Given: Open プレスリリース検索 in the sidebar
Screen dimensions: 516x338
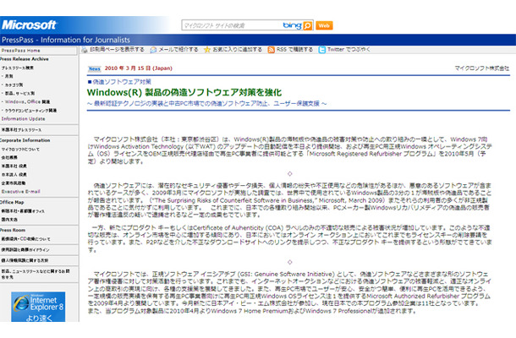Looking at the screenshot, I should (x=18, y=68).
